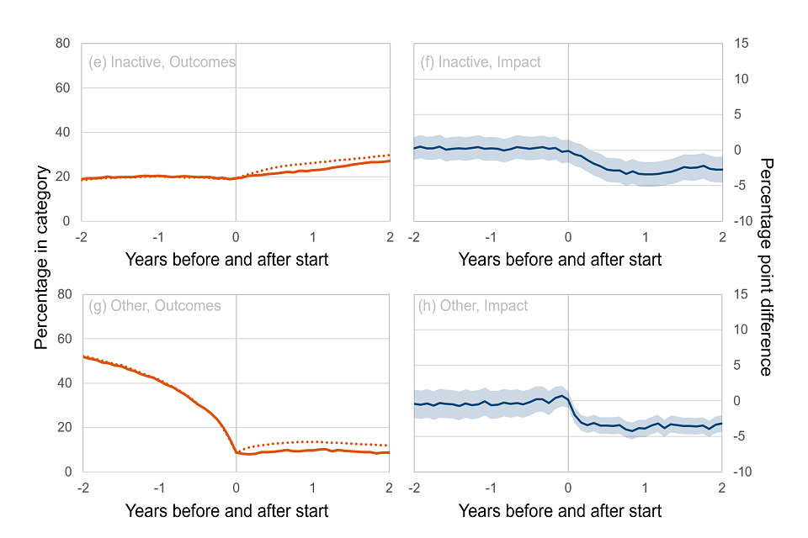This screenshot has width=808, height=538.
Task: Select the "(g) Other, Outcomes" chart title
Action: coord(155,306)
